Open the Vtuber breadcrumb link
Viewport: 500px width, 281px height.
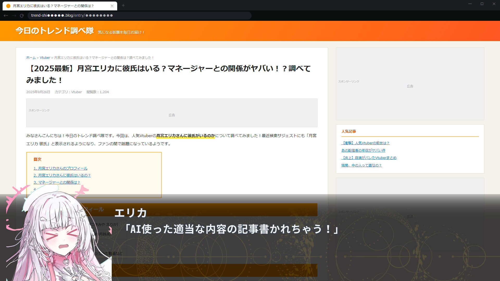pyautogui.click(x=45, y=58)
